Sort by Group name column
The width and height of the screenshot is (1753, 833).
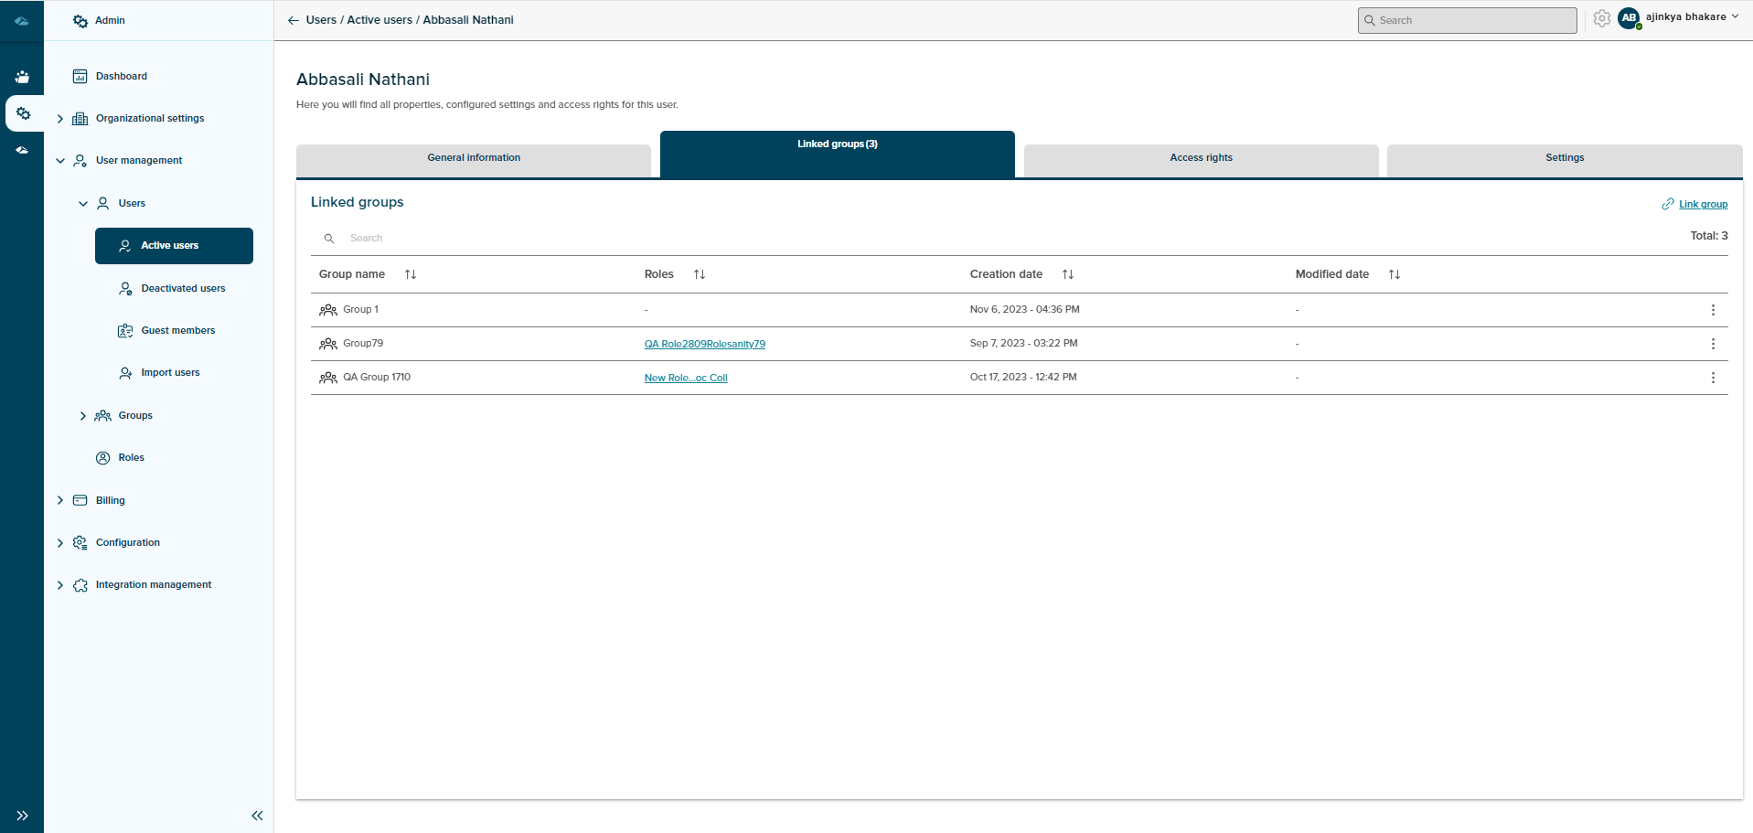[411, 274]
